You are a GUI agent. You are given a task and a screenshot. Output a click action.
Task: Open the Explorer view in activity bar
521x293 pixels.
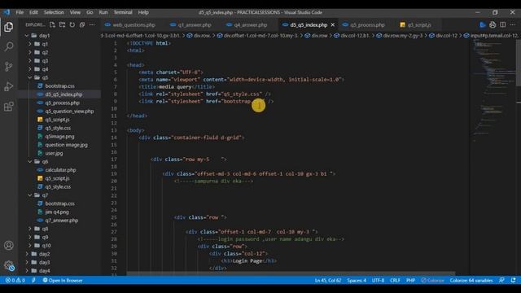(x=9, y=27)
